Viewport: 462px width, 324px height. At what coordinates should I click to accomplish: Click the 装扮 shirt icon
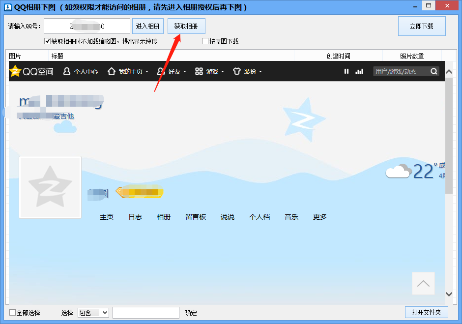tap(237, 71)
